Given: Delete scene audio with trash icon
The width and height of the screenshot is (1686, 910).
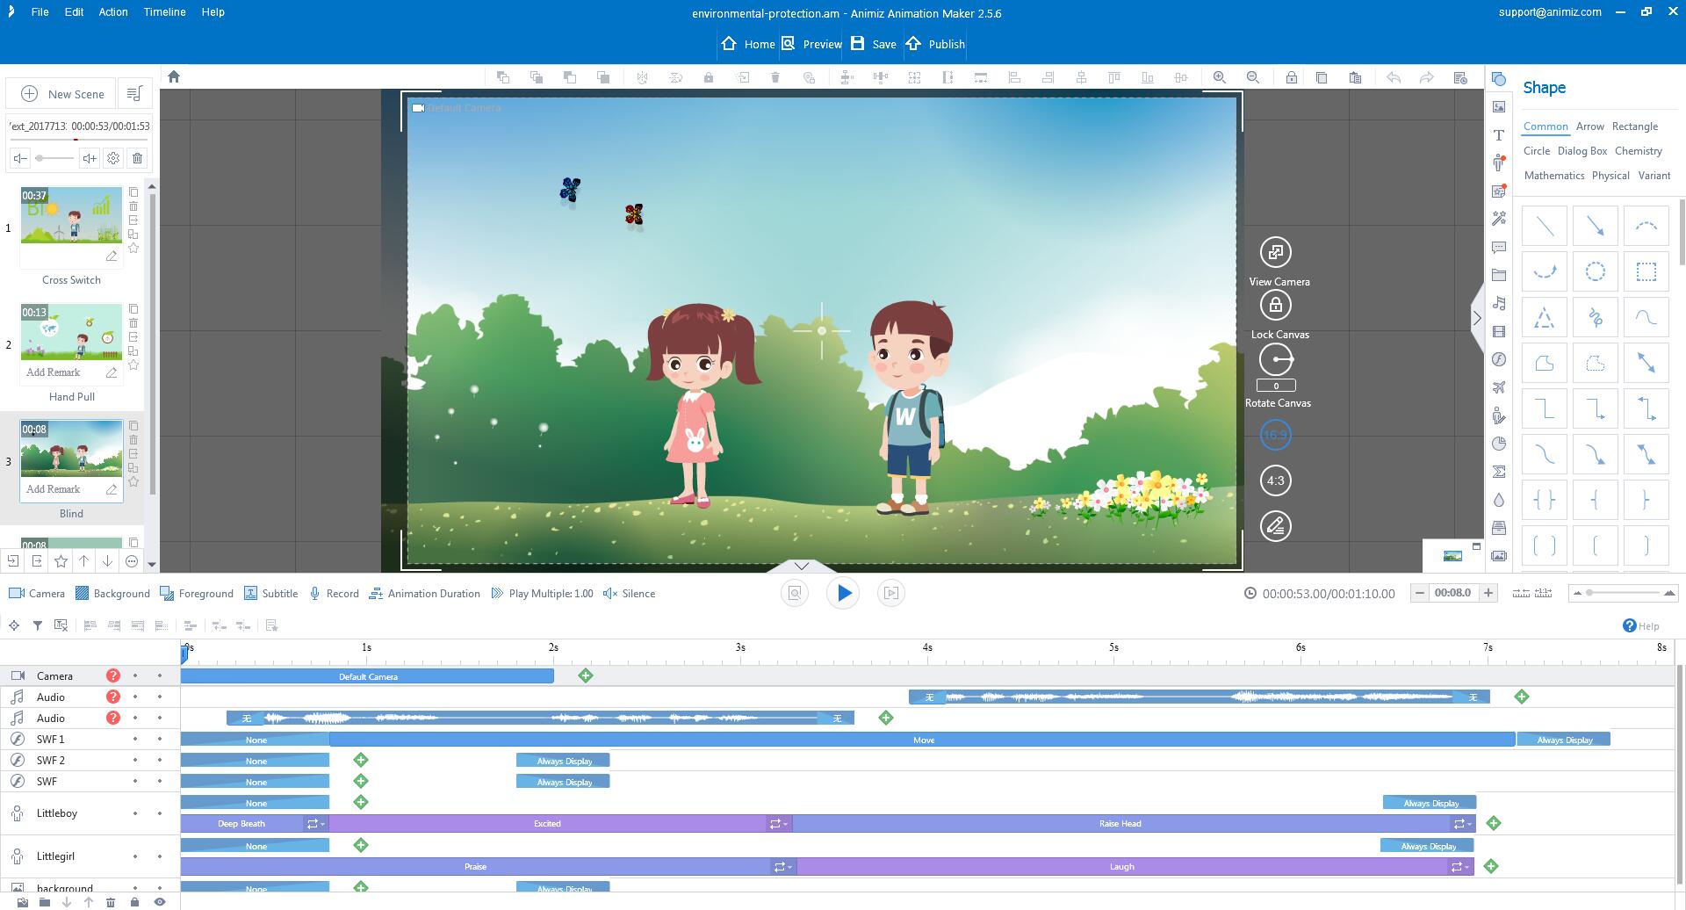Looking at the screenshot, I should [138, 158].
